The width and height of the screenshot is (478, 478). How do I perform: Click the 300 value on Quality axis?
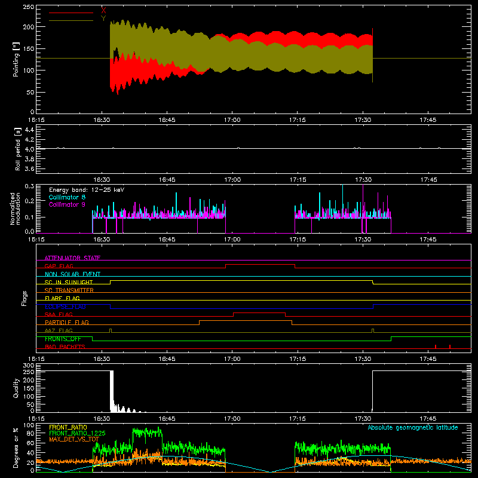click(x=29, y=366)
